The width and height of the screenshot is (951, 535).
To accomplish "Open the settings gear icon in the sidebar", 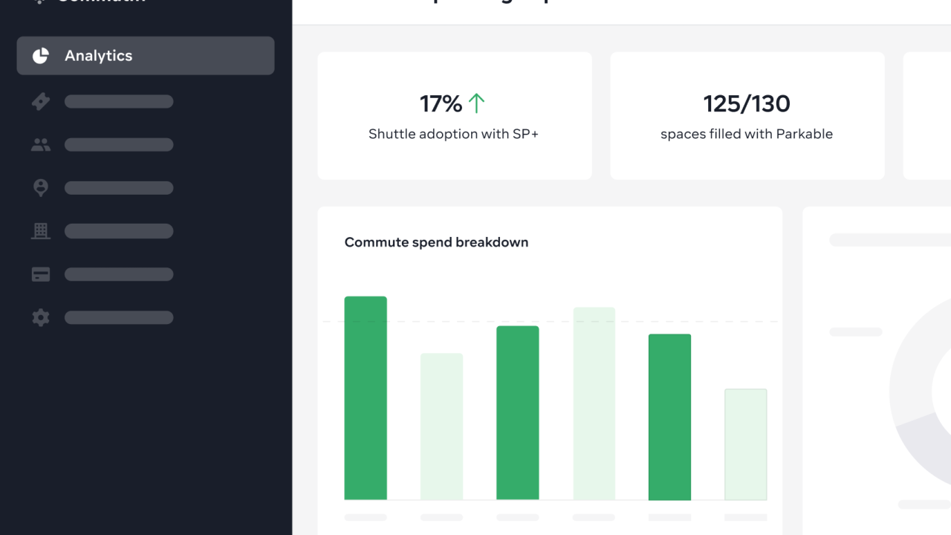I will 41,317.
